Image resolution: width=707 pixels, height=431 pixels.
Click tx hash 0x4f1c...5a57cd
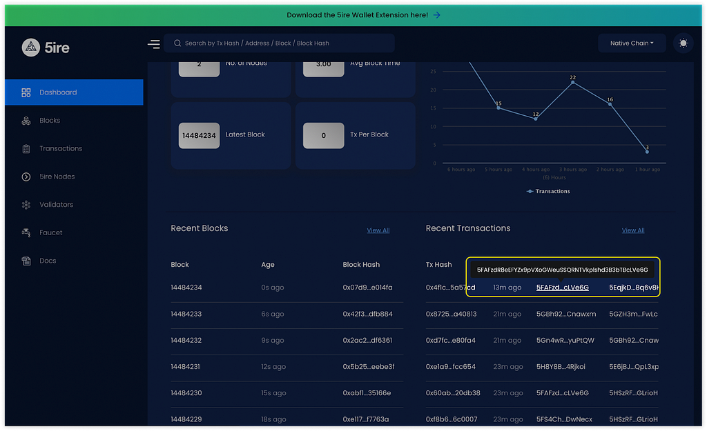(x=450, y=288)
